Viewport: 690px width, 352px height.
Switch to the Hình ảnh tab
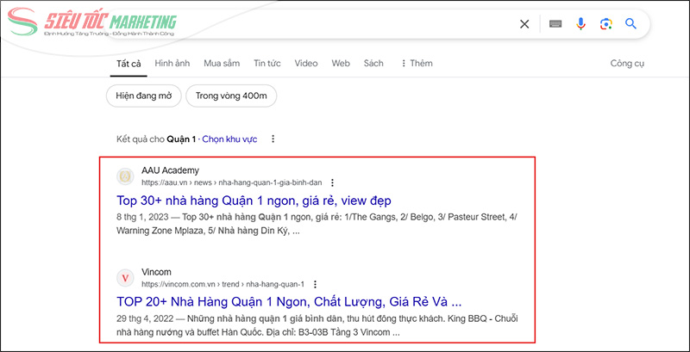[x=172, y=64]
